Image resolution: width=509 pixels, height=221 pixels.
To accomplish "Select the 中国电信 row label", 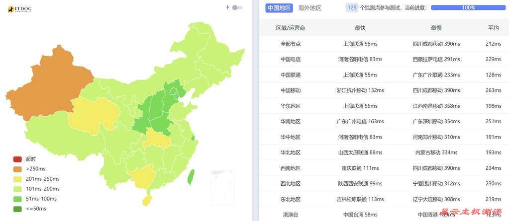I will pyautogui.click(x=291, y=59).
